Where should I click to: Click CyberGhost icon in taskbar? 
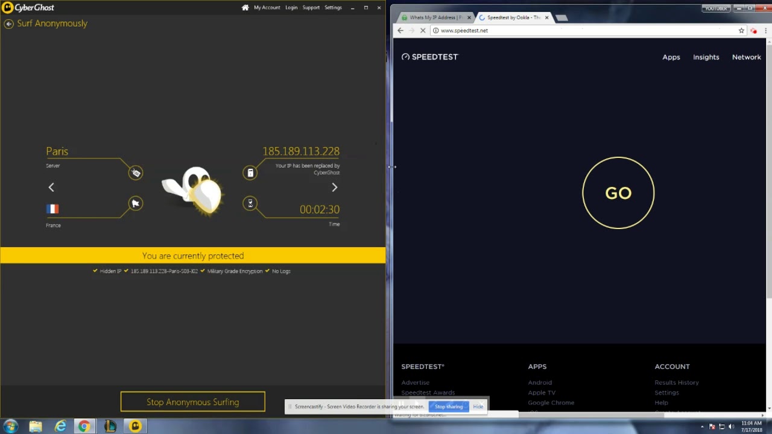(135, 427)
